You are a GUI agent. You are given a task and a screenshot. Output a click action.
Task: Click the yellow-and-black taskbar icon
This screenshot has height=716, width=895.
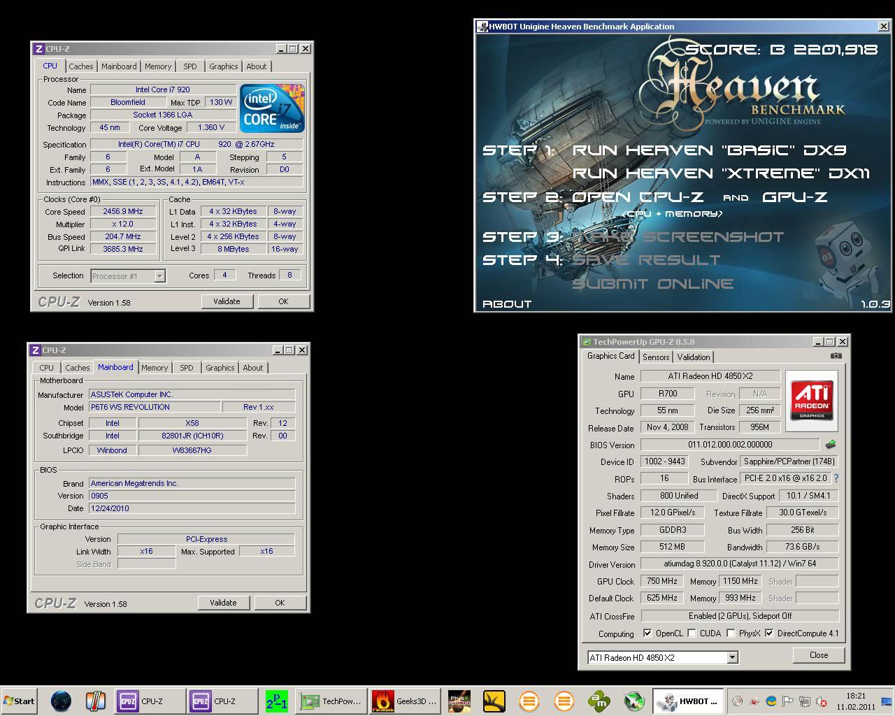(494, 701)
